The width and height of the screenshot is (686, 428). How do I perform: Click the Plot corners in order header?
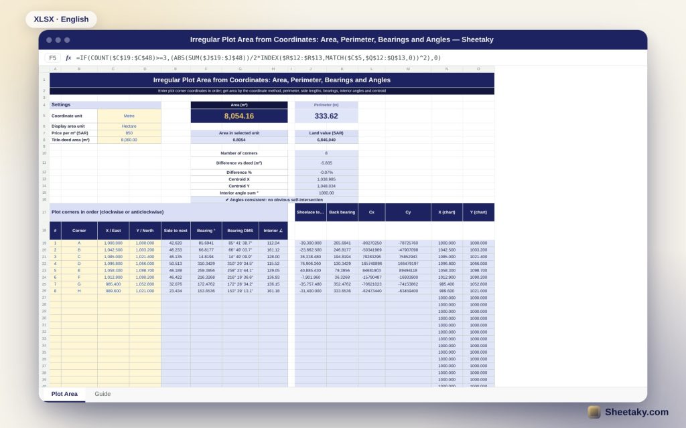coord(168,212)
